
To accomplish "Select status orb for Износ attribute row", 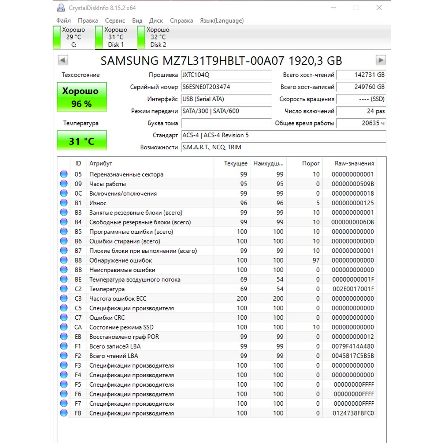I will click(64, 203).
